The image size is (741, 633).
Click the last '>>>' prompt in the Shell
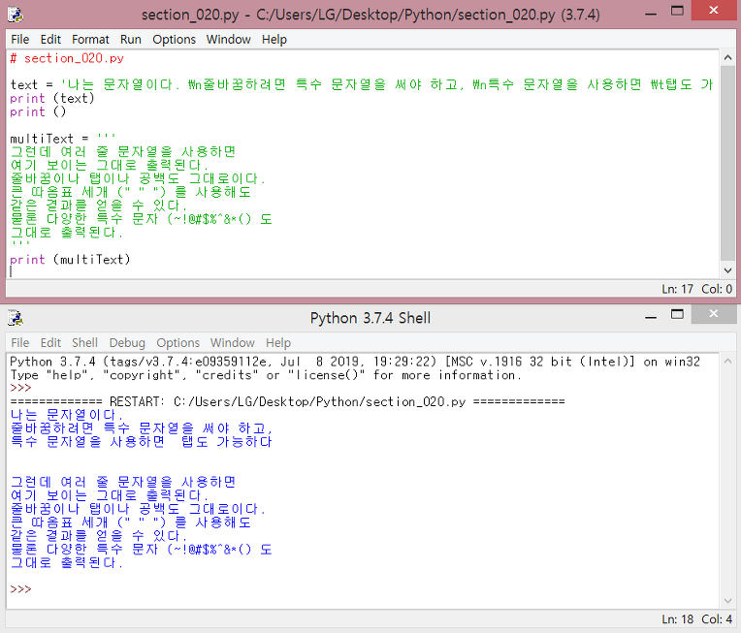click(x=20, y=589)
